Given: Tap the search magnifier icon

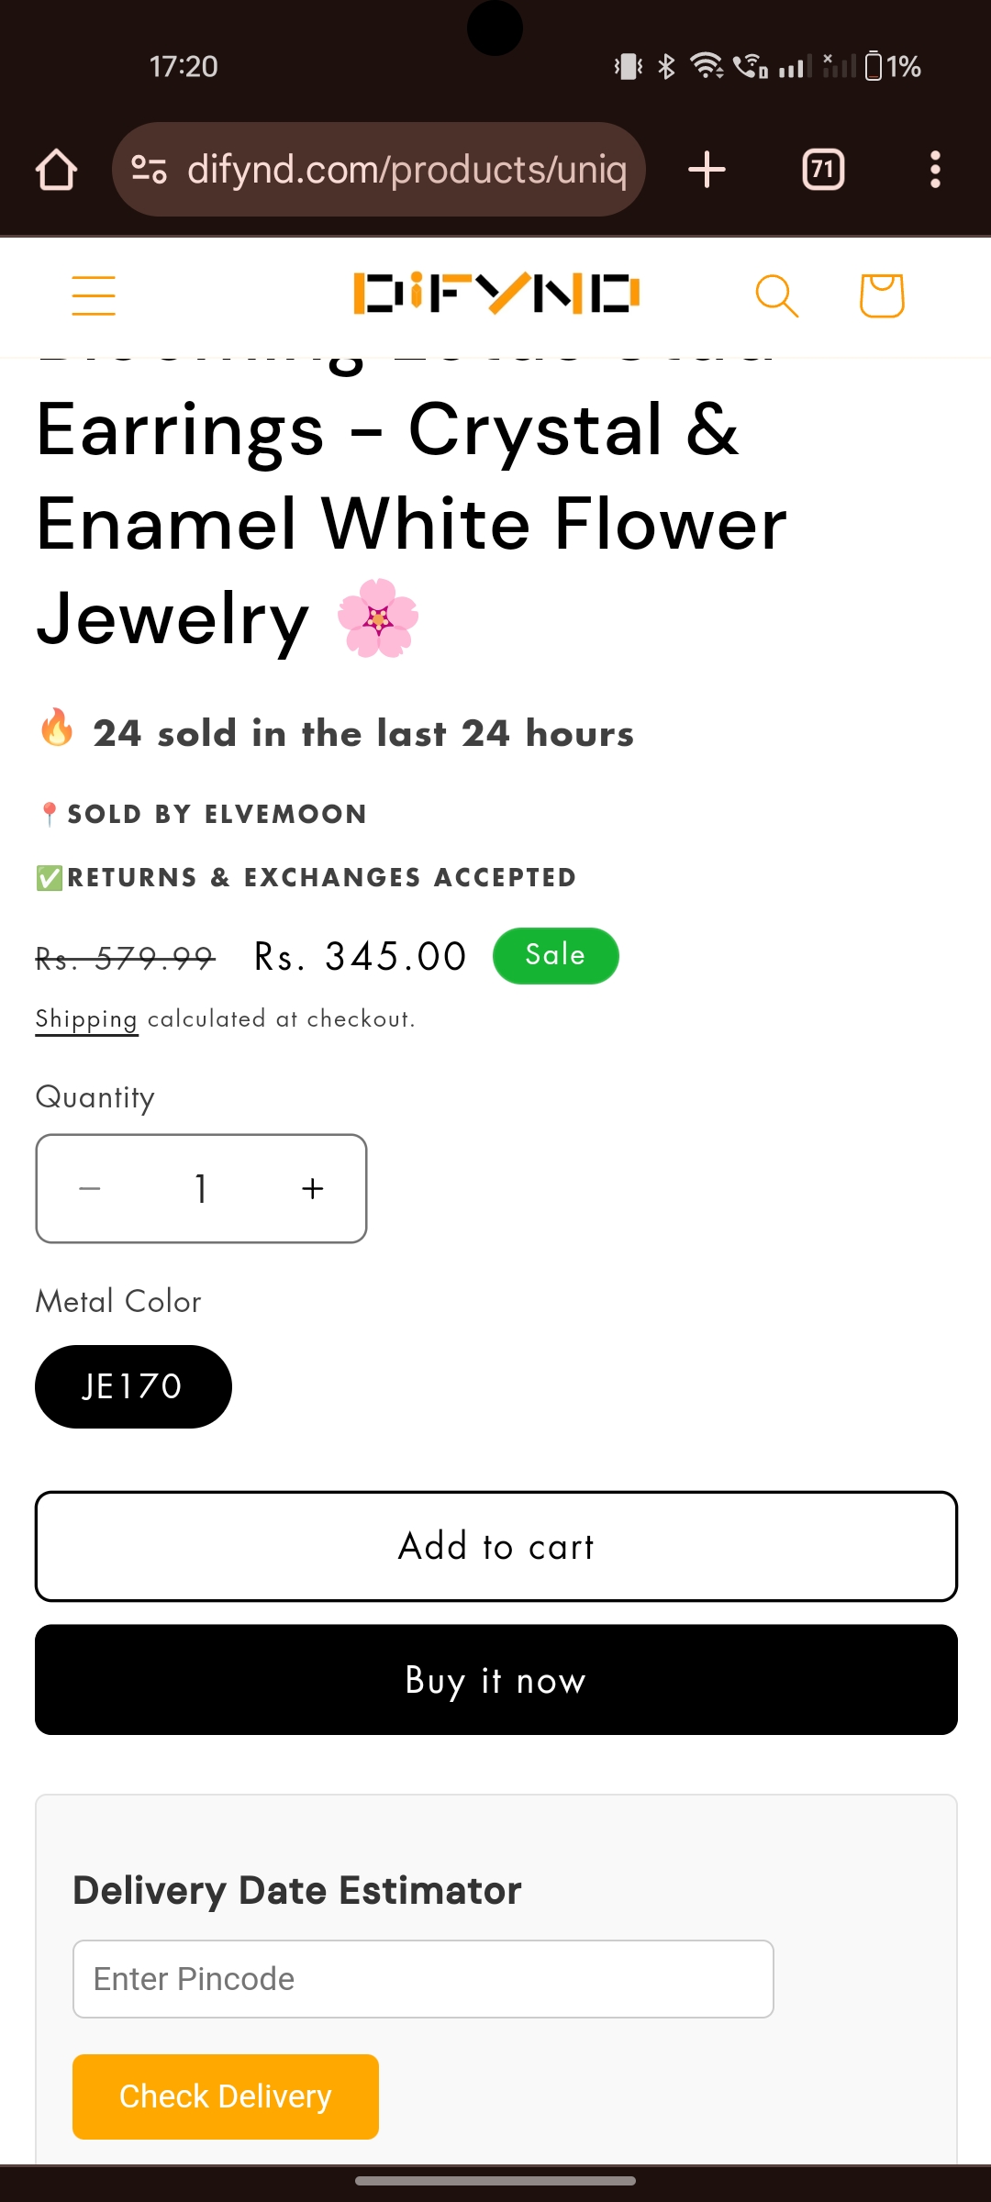Looking at the screenshot, I should point(776,295).
